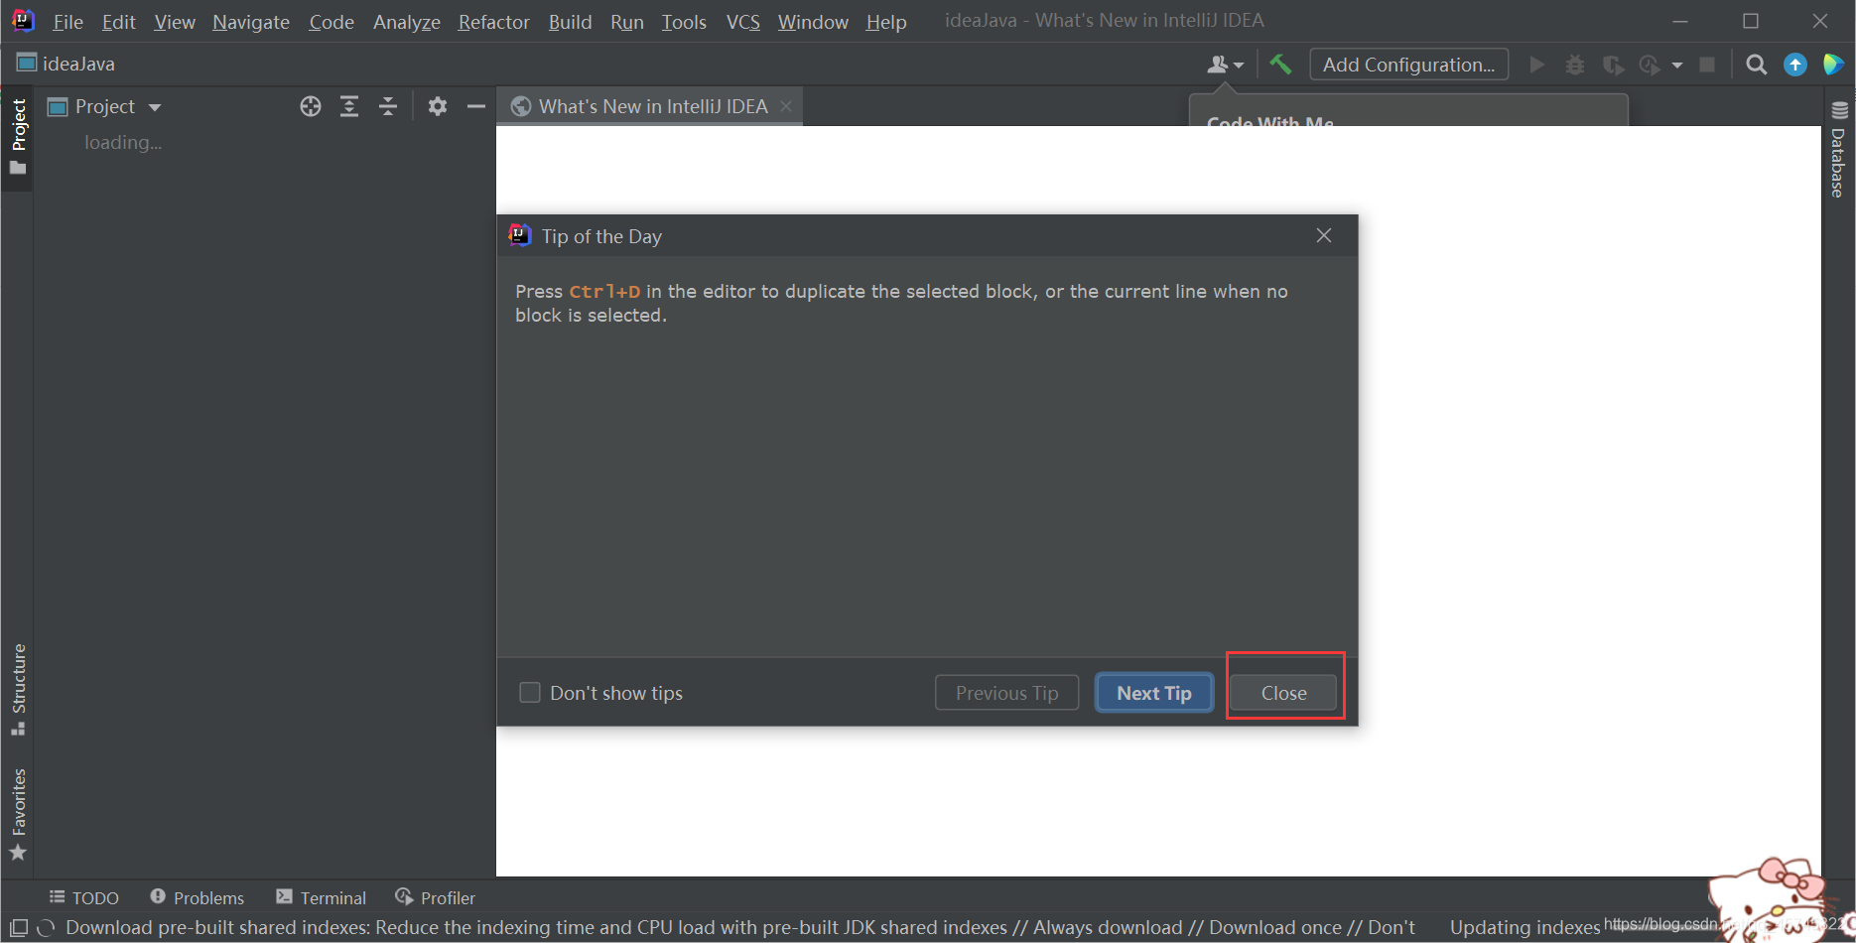The height and width of the screenshot is (943, 1856).
Task: Click the IntelliJ IDEA logo icon in title bar
Action: point(23,20)
